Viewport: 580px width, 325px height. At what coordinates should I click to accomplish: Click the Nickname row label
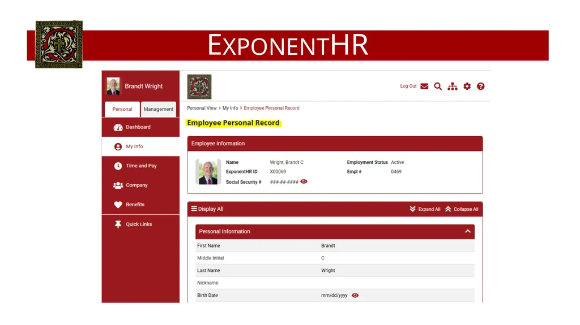(207, 283)
